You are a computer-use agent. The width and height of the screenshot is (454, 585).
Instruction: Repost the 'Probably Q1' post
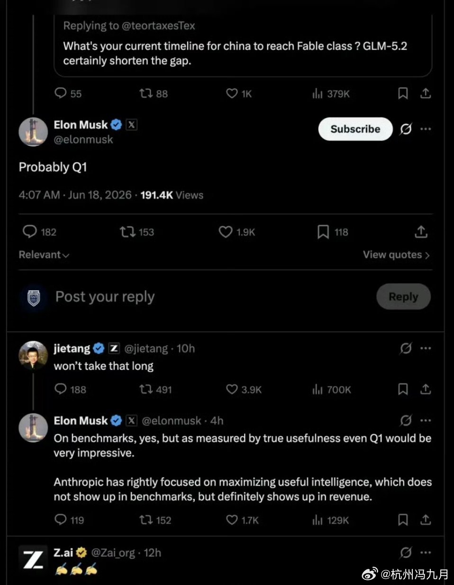[136, 232]
